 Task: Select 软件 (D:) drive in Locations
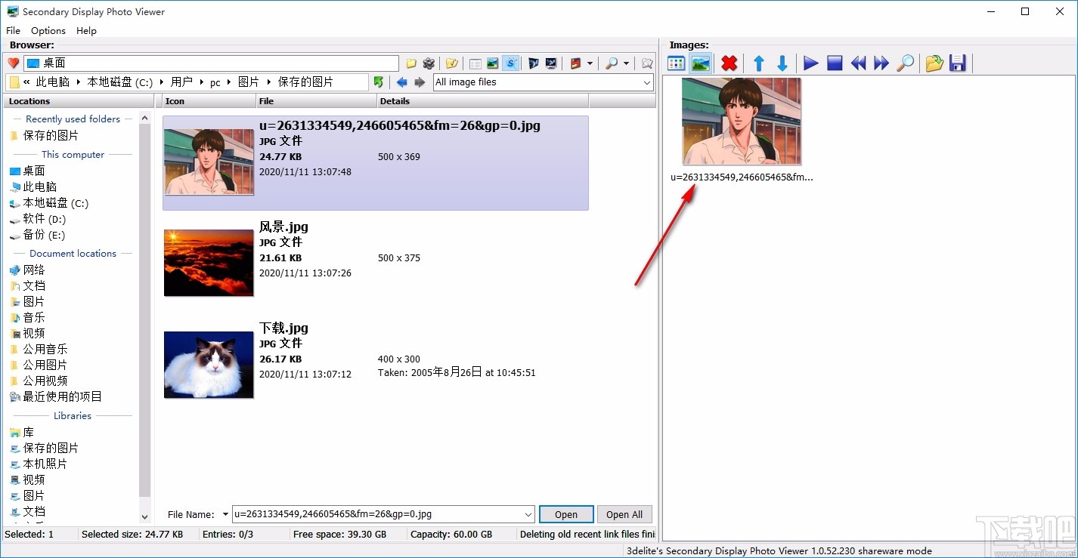click(44, 219)
